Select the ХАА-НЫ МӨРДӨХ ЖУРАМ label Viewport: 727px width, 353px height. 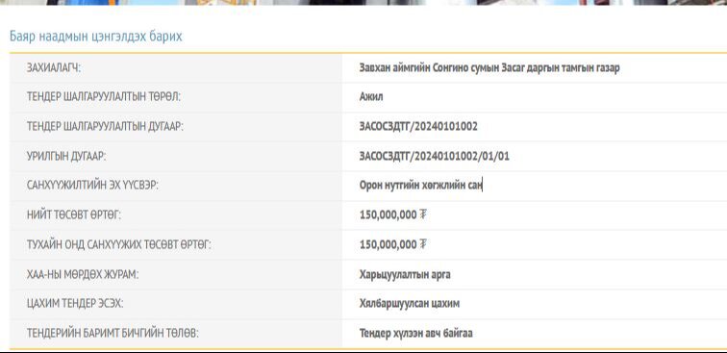[83, 274]
